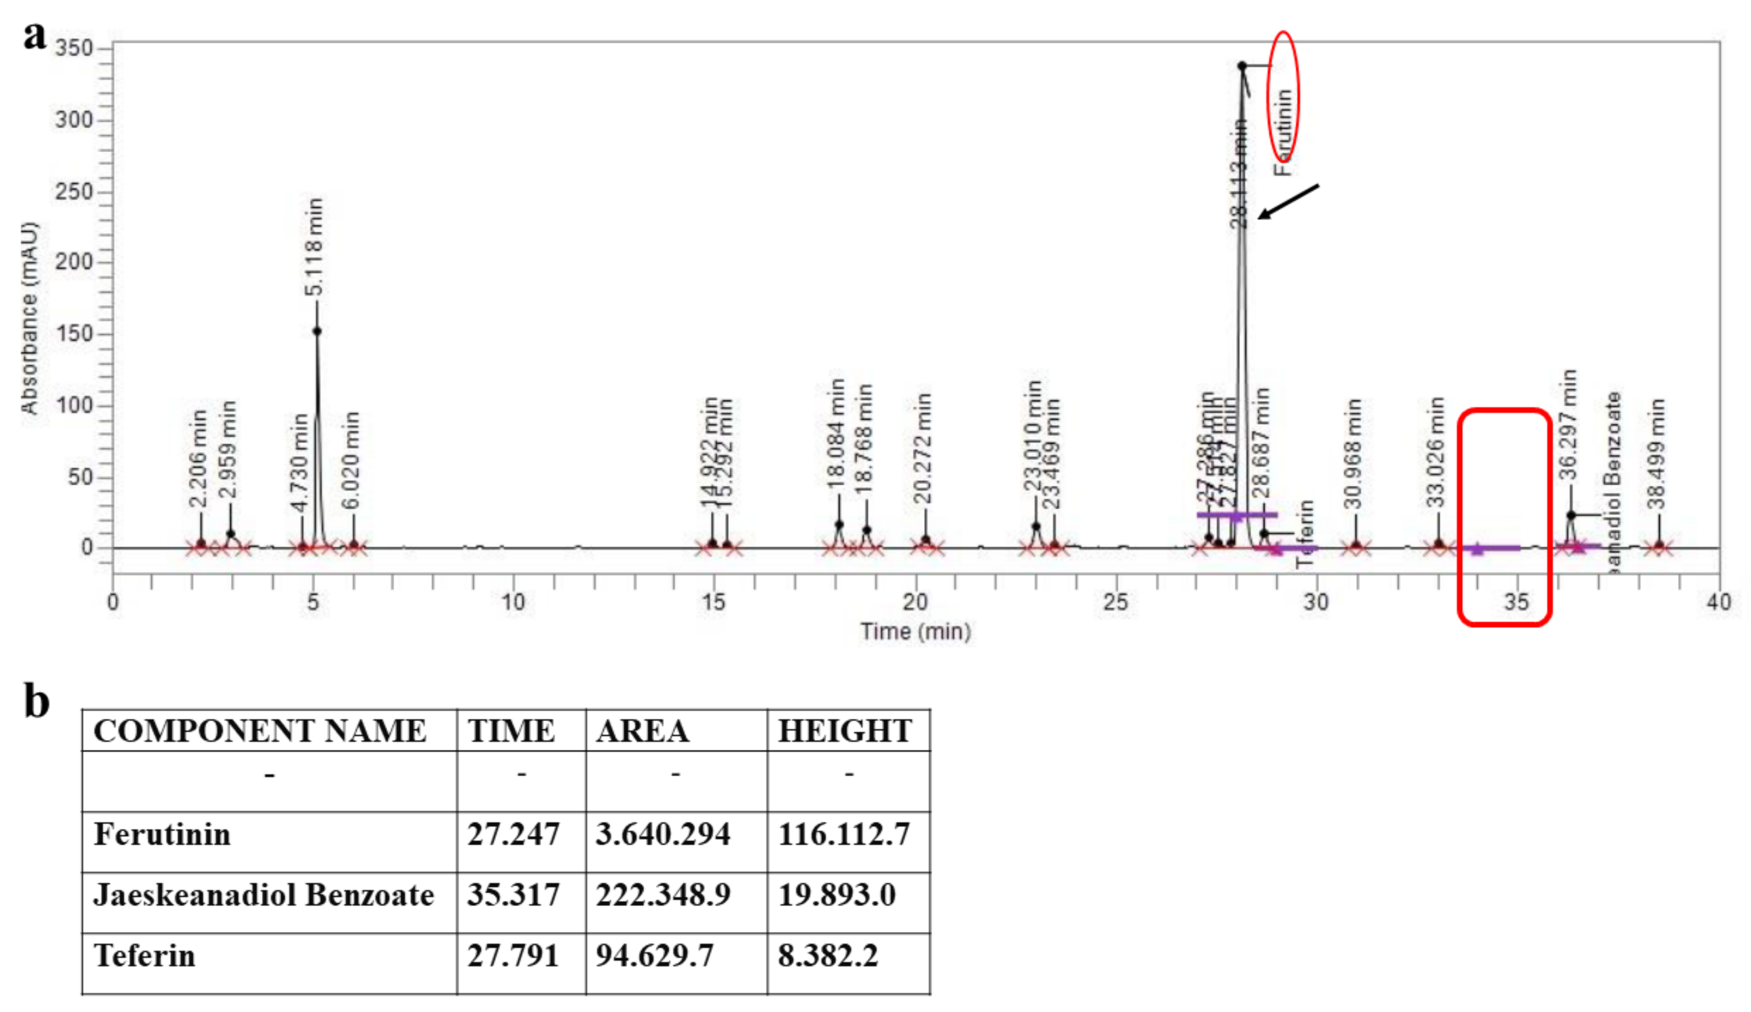
Task: Click the HEIGHT column header
Action: [x=844, y=731]
